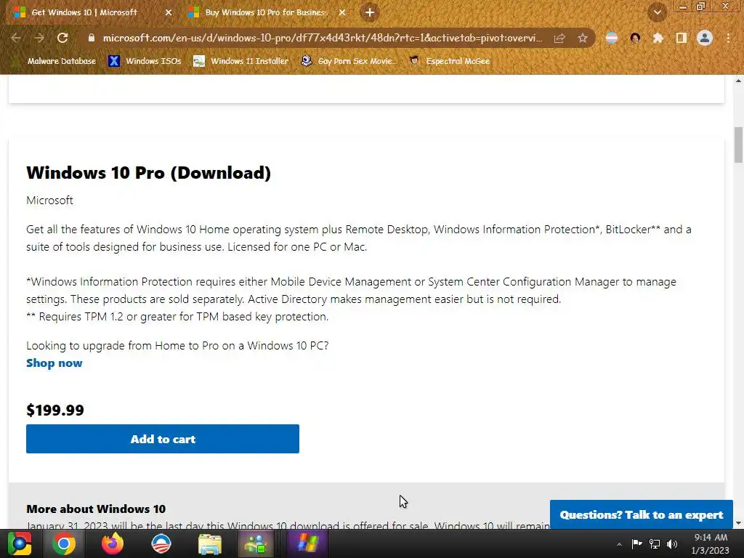Screen dimensions: 744x558
Task: Click the Windows 10 Pro (Download) heading
Action: tap(148, 173)
